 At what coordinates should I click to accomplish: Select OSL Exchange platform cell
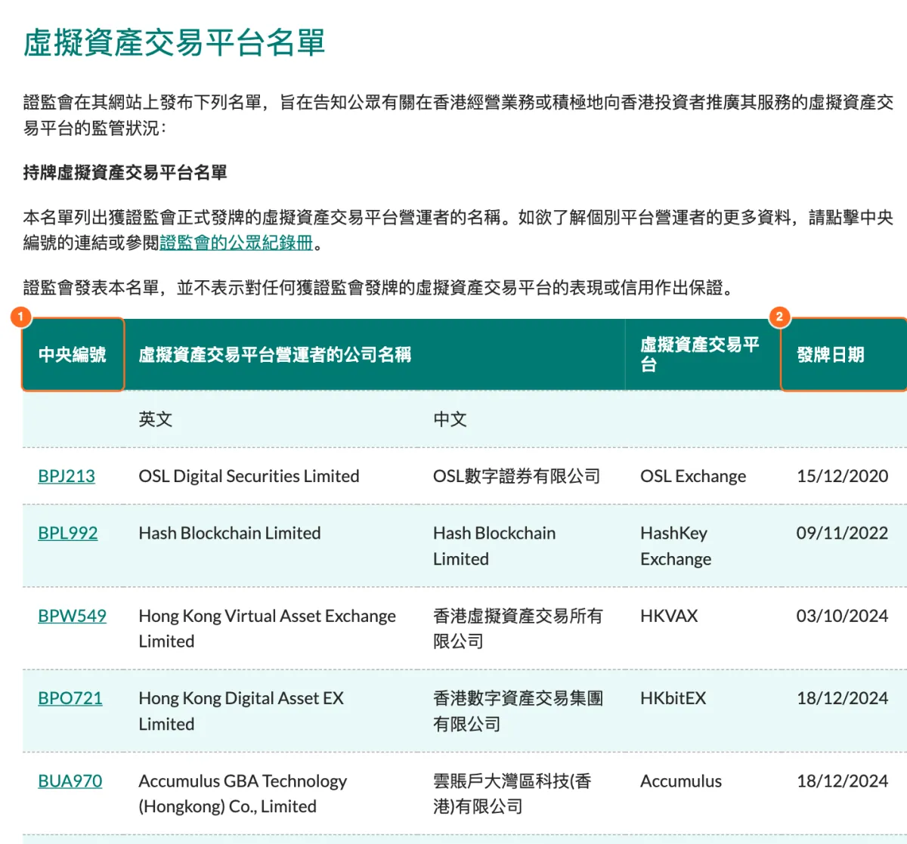coord(693,476)
